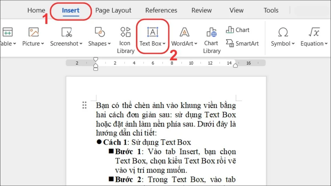Click the Picture icon
The width and height of the screenshot is (331, 186).
pyautogui.click(x=33, y=32)
